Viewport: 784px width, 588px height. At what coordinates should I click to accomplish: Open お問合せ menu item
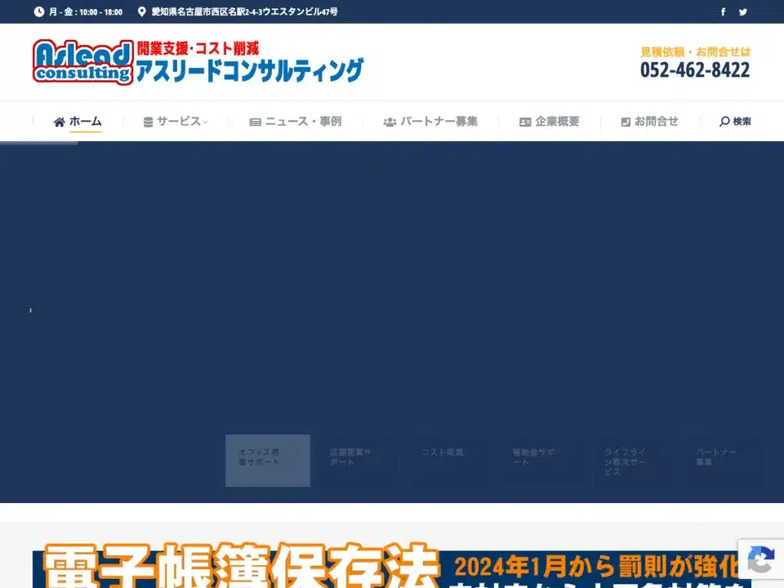649,122
